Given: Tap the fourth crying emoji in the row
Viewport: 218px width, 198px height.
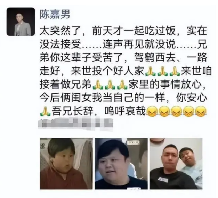Looking at the screenshot, I should tap(189, 111).
